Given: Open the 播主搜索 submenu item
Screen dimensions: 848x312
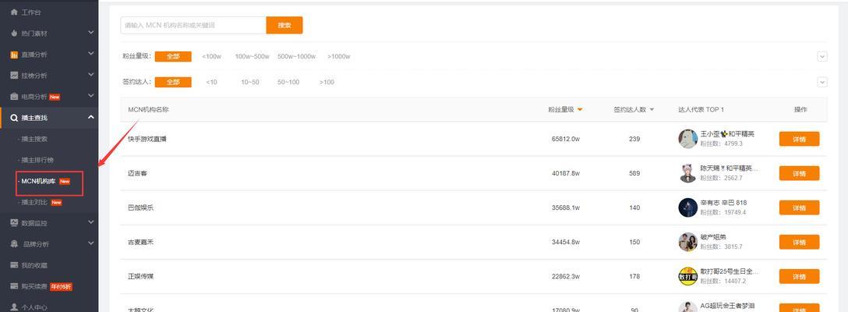Looking at the screenshot, I should pos(34,139).
